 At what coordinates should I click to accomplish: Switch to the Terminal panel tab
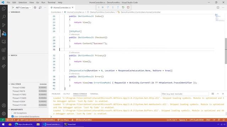94,94
